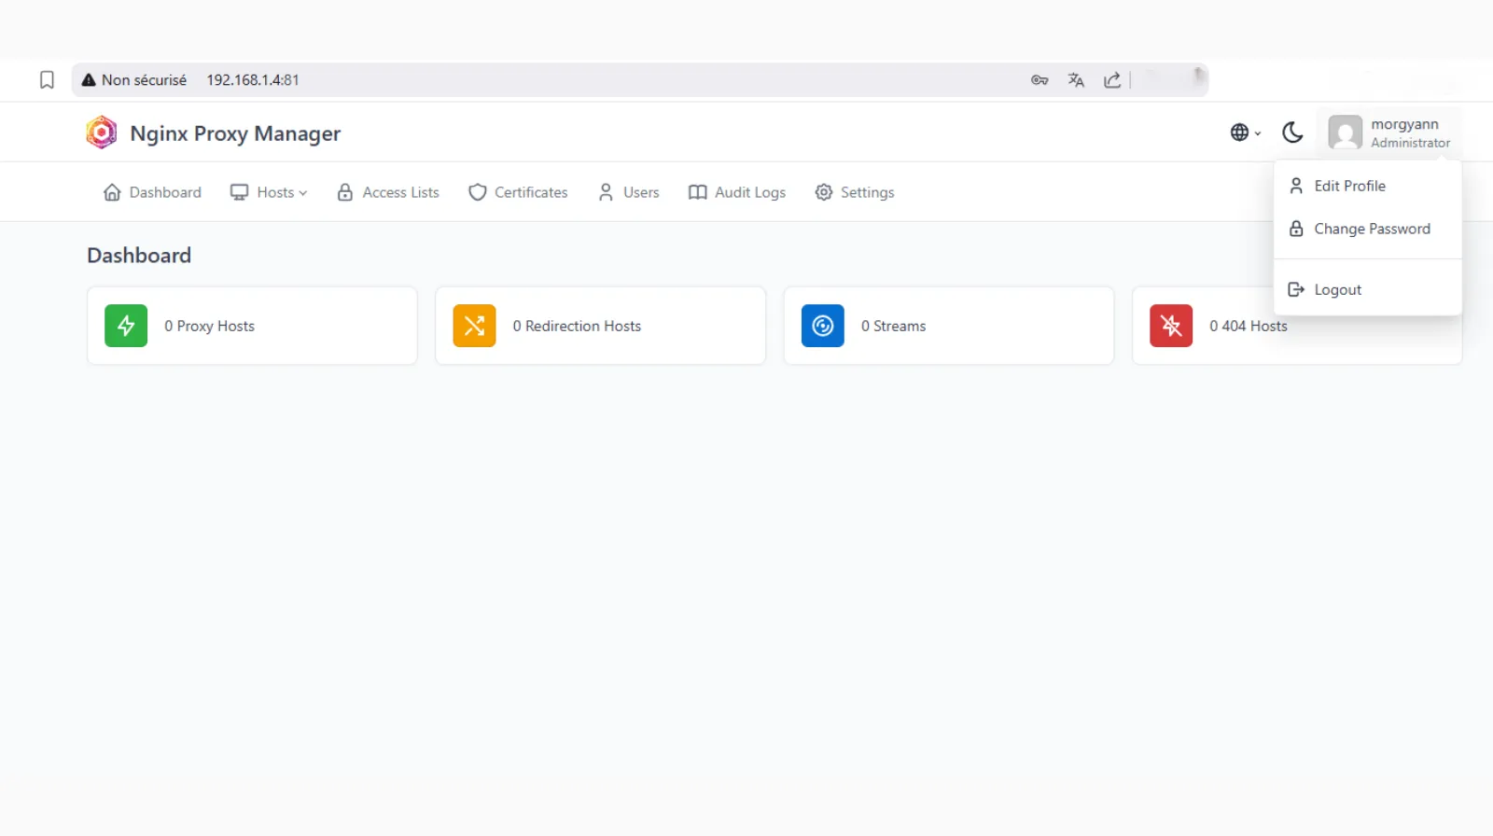Click the share icon in address bar
The height and width of the screenshot is (836, 1493).
(1111, 80)
